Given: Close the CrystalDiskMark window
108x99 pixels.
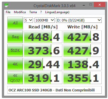Looking at the screenshot, I should tap(100, 5).
